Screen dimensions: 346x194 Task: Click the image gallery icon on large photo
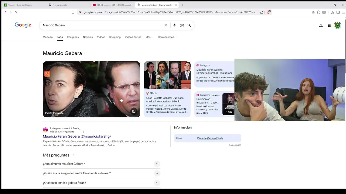click(x=134, y=111)
